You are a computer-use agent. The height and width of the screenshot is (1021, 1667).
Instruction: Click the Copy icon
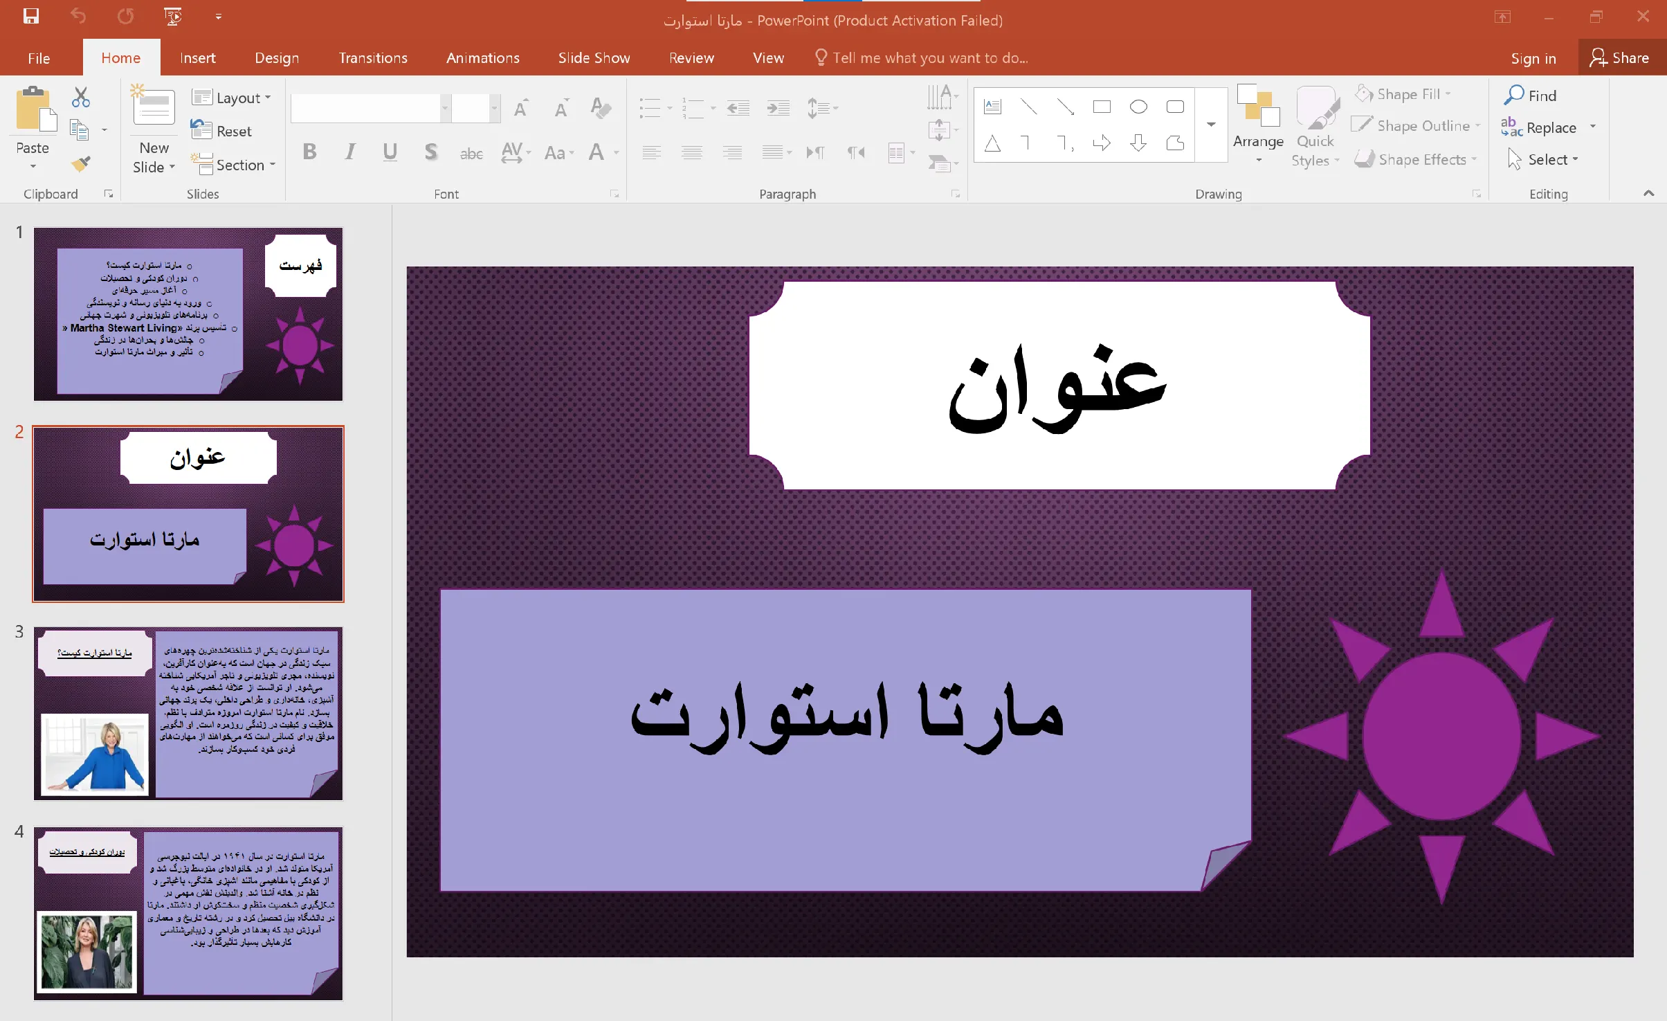pos(80,130)
